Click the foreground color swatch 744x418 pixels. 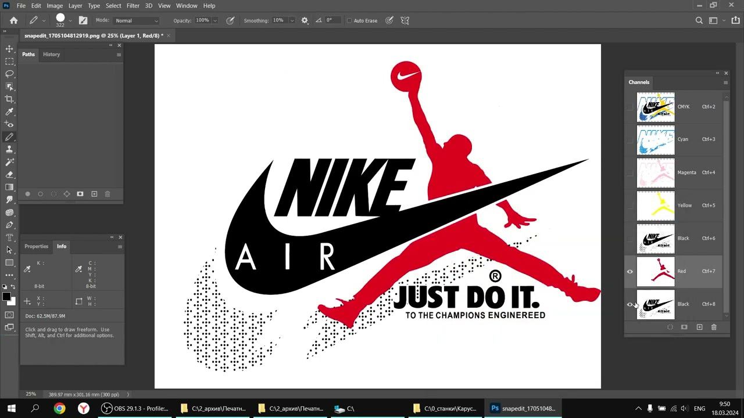6,297
